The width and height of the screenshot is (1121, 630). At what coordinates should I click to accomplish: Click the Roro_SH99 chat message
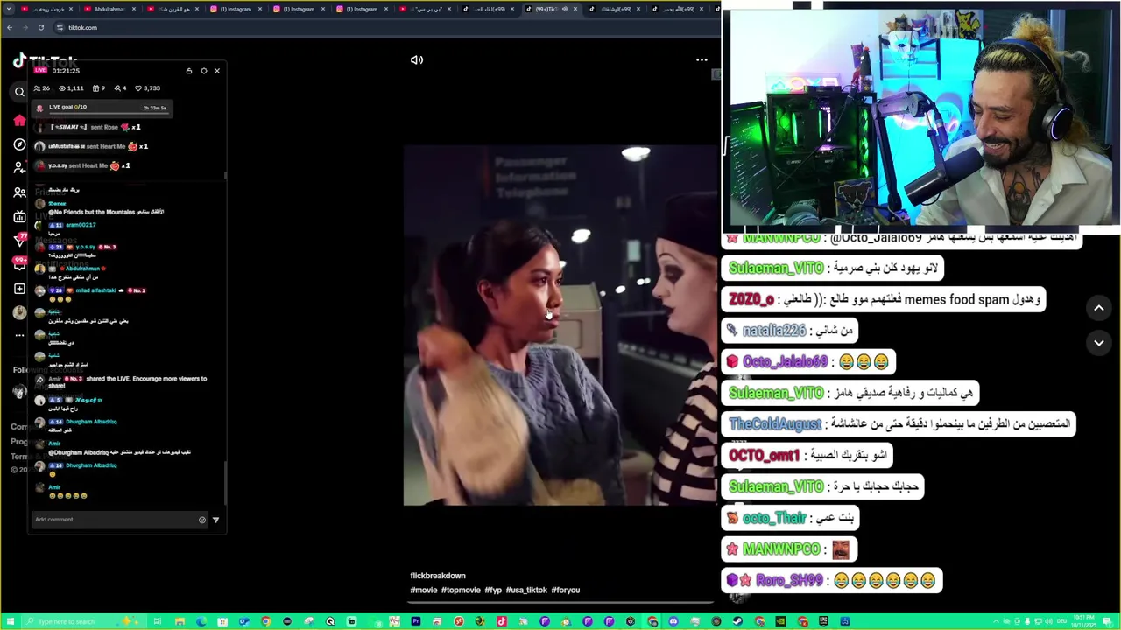point(831,580)
